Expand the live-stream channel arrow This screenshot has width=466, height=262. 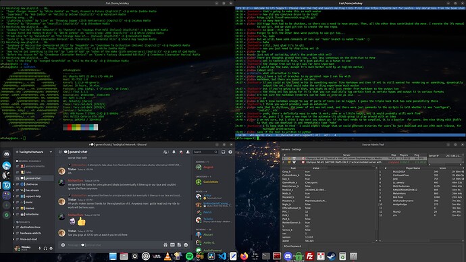point(14,190)
